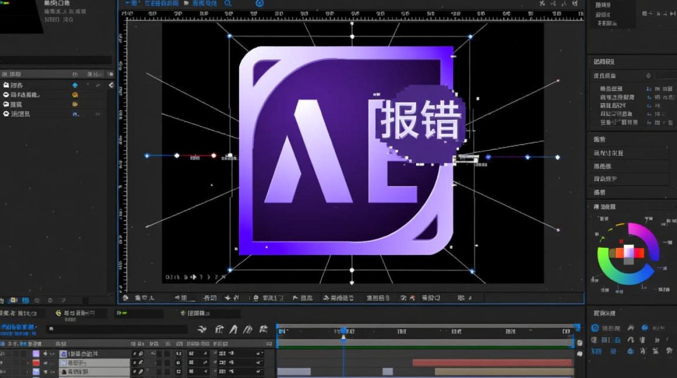The image size is (677, 378).
Task: Click the yellow icon beside the timeline tab title
Action: pyautogui.click(x=58, y=313)
